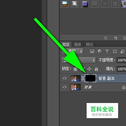The image size is (126, 126).
Task: Toggle the lock all padlock icon
Action: point(96,69)
